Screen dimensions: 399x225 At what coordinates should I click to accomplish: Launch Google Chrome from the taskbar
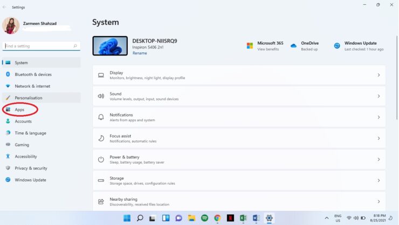(217, 218)
